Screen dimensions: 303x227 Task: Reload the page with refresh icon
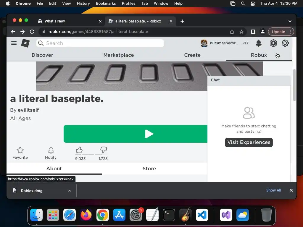(32, 32)
